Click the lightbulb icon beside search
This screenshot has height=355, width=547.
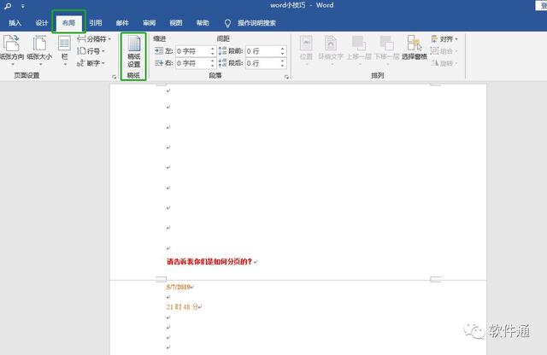[x=227, y=23]
